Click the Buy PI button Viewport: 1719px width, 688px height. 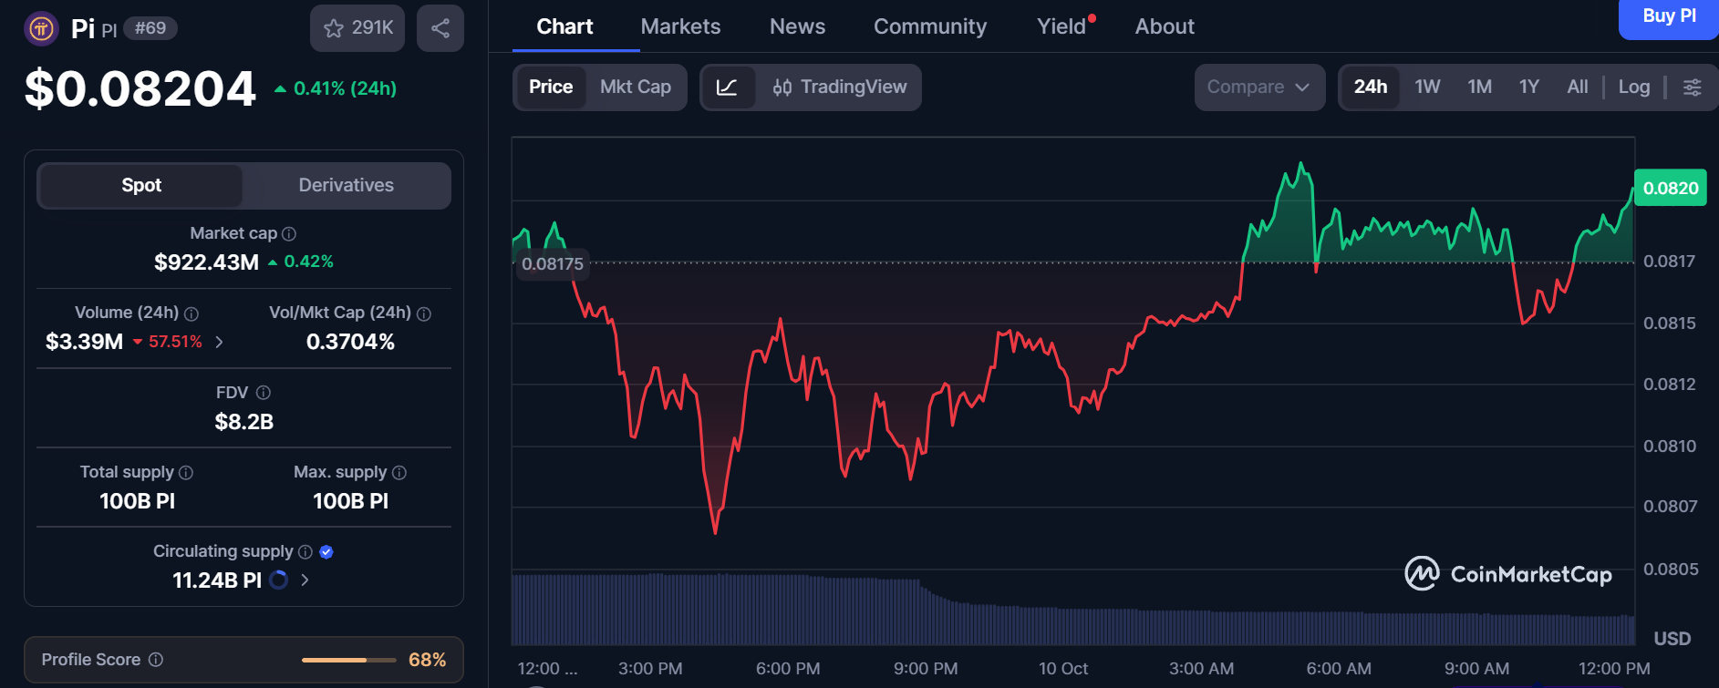pyautogui.click(x=1669, y=16)
